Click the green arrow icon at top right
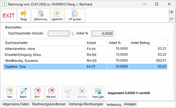 (x=171, y=12)
